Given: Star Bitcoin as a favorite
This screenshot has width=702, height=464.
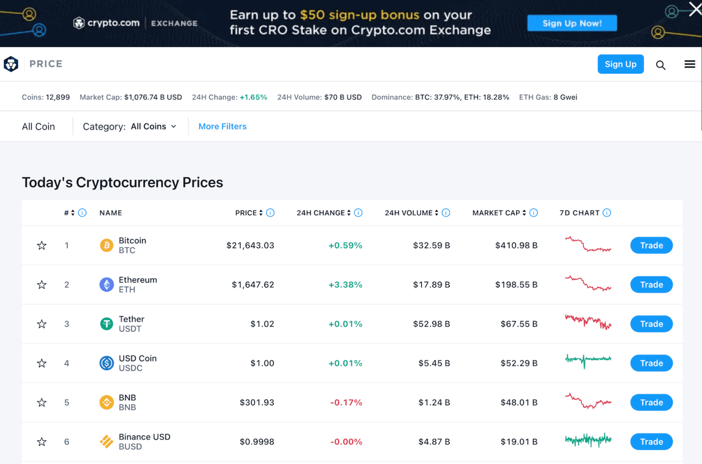Looking at the screenshot, I should click(42, 245).
